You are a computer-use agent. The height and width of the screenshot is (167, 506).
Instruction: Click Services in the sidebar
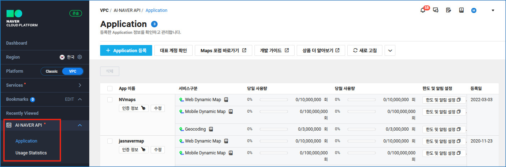14,85
